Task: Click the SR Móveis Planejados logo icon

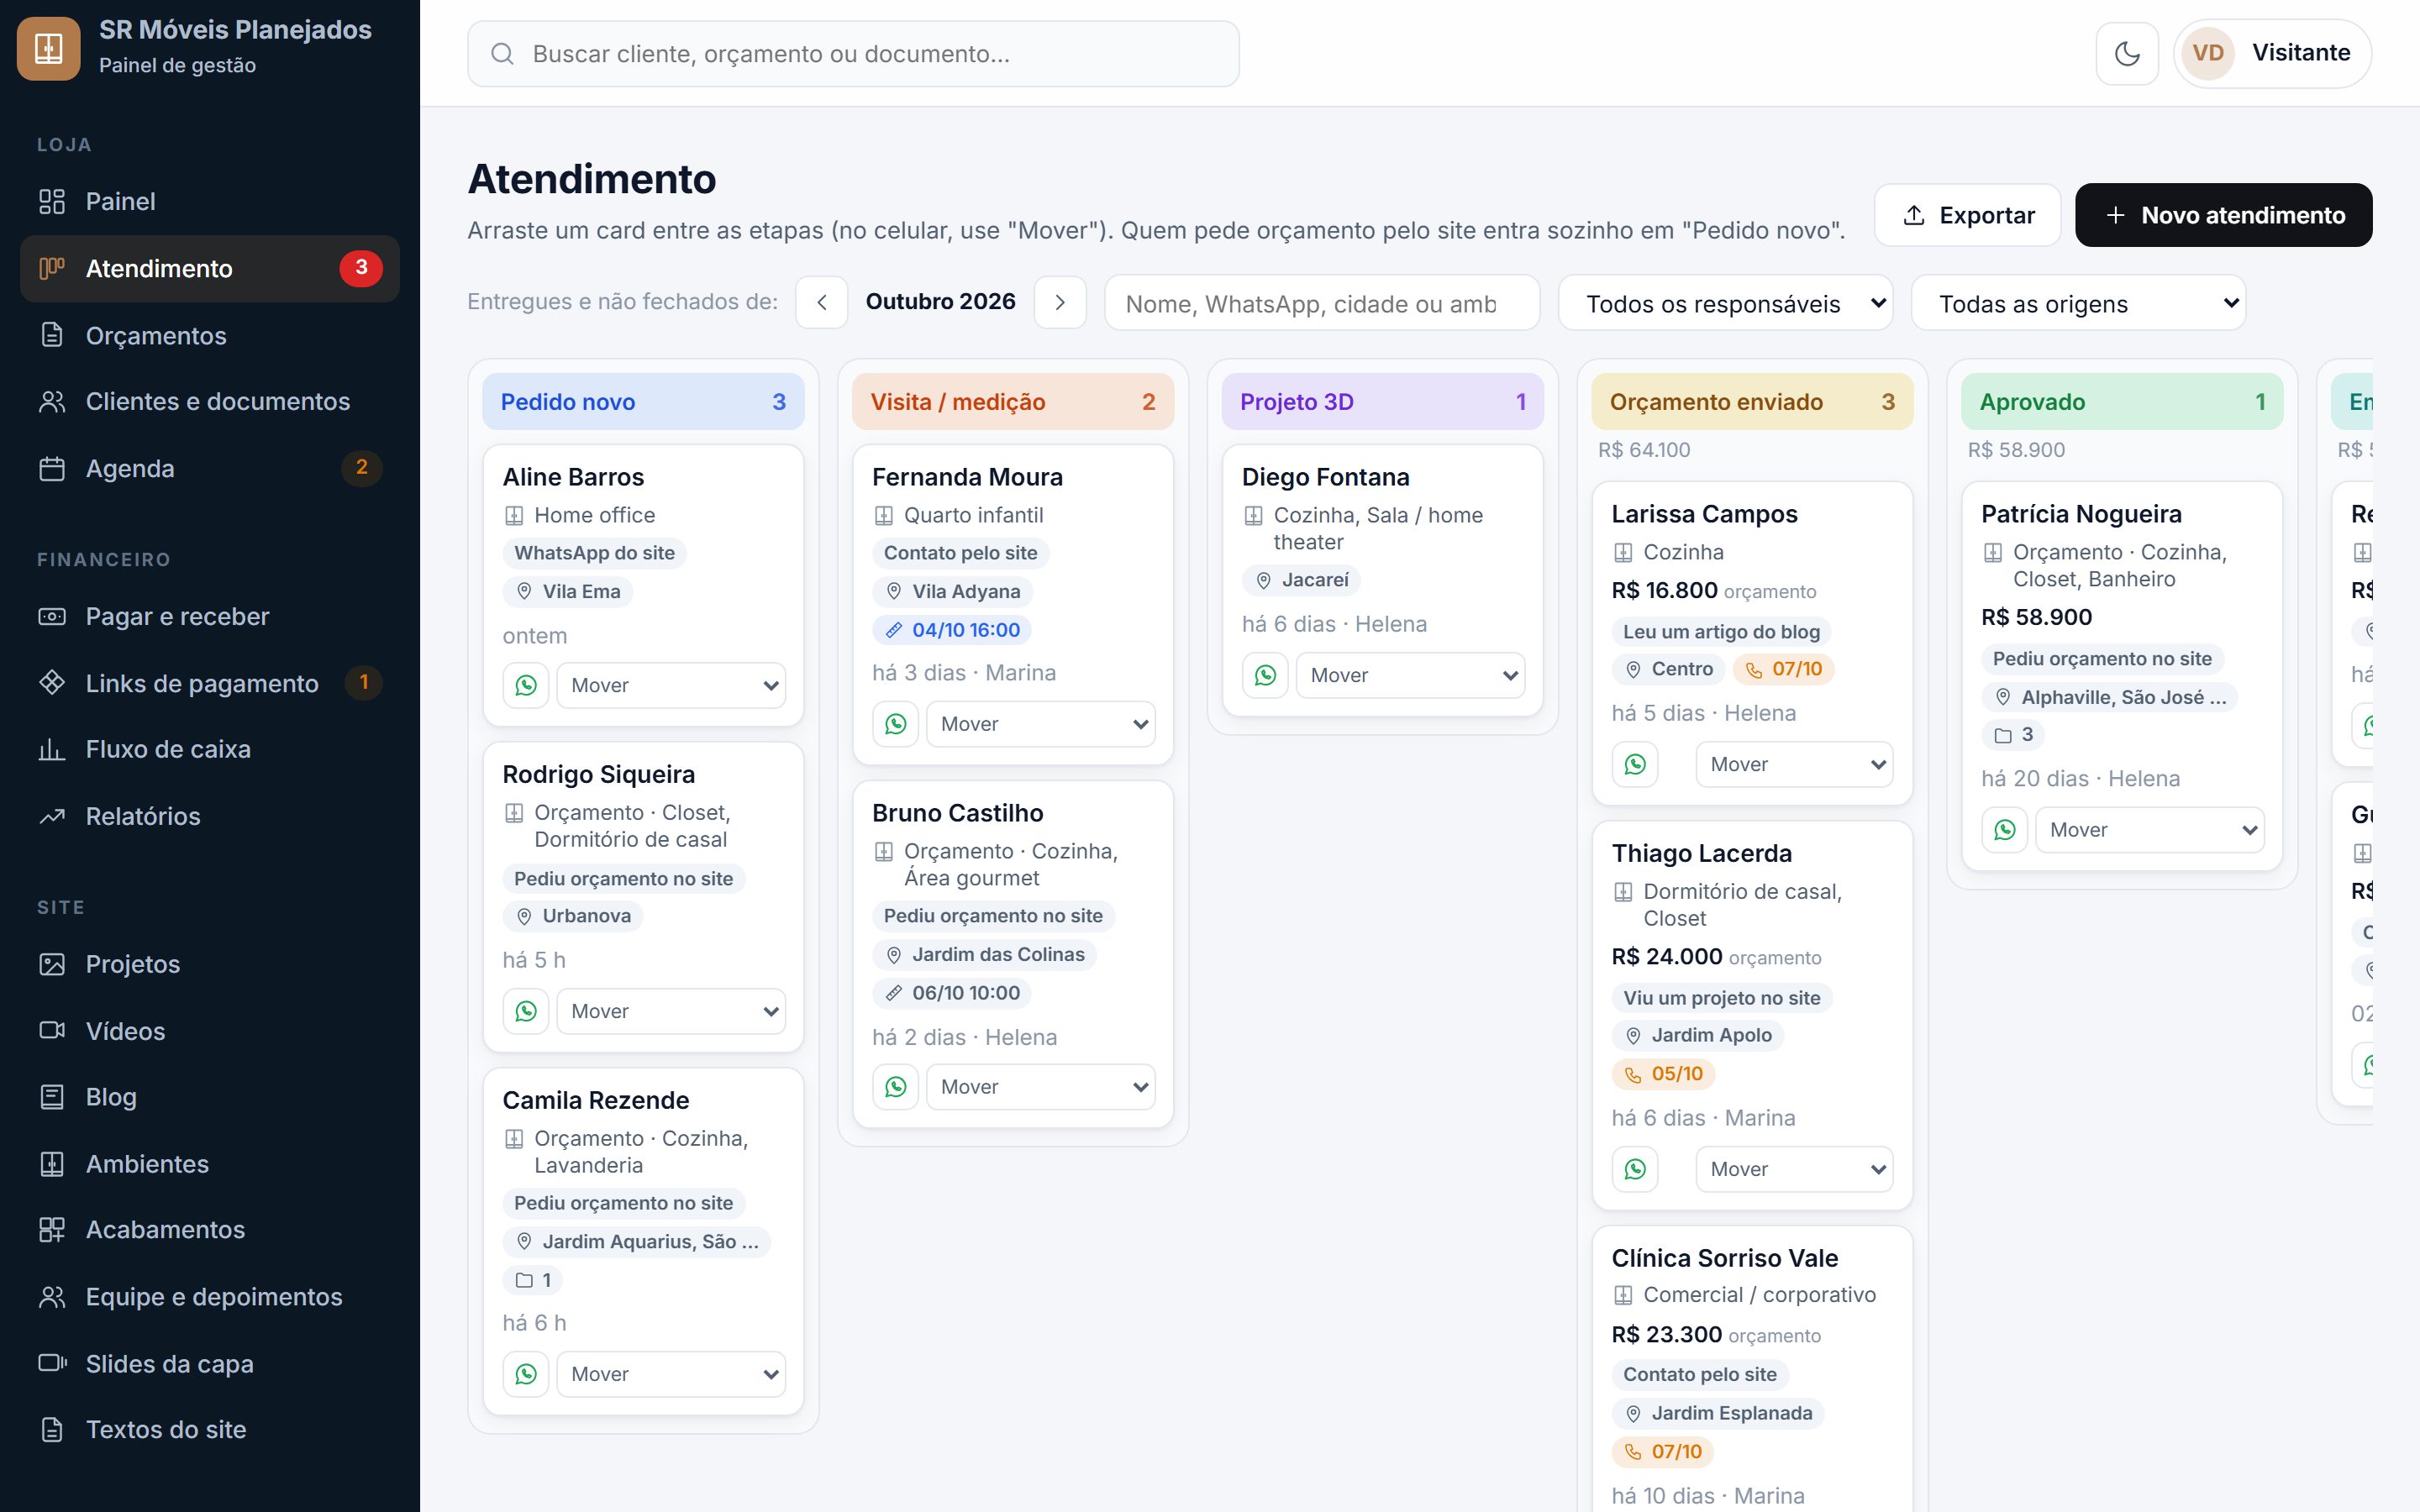Action: [49, 49]
